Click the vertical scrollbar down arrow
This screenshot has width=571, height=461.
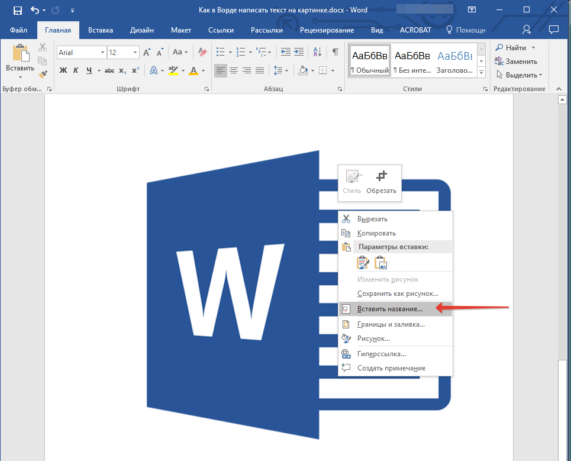[562, 456]
